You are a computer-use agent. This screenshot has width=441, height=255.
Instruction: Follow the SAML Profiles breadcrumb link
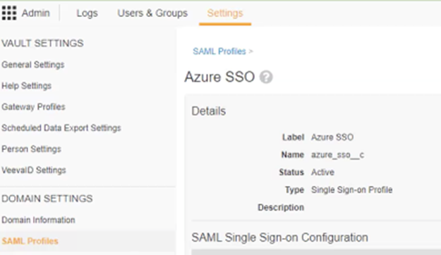(219, 51)
